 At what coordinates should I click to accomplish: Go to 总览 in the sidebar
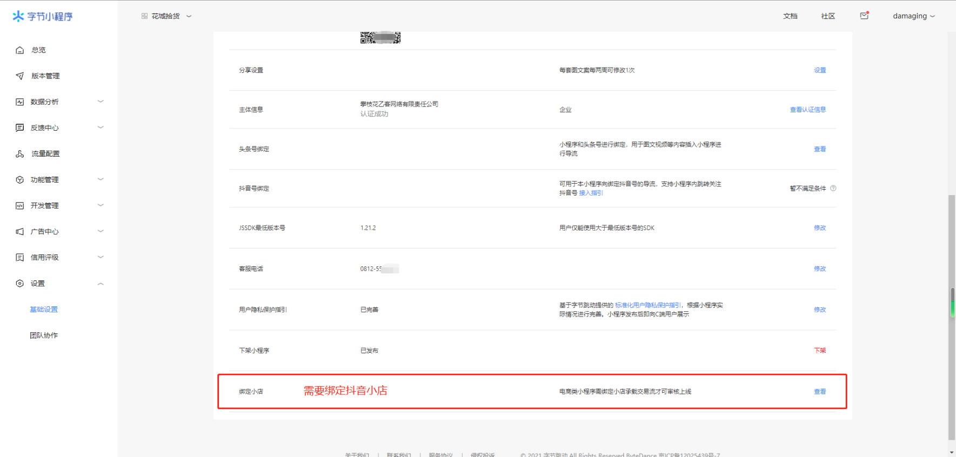point(38,50)
